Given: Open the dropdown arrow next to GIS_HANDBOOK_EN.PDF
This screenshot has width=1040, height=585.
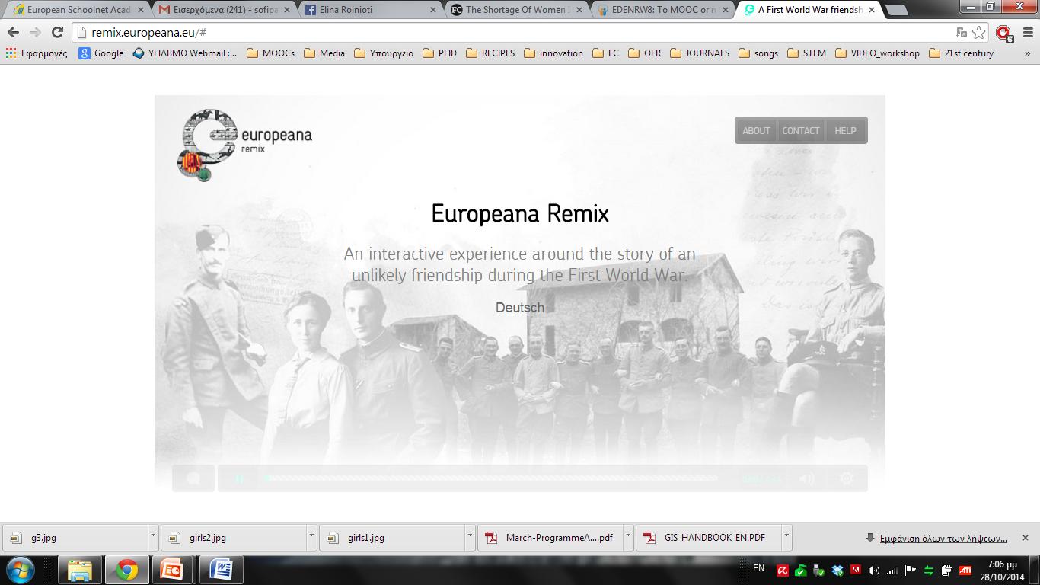Looking at the screenshot, I should 786,537.
